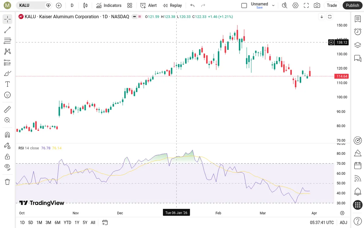Click the 138.12 price label plus button

click(x=331, y=42)
